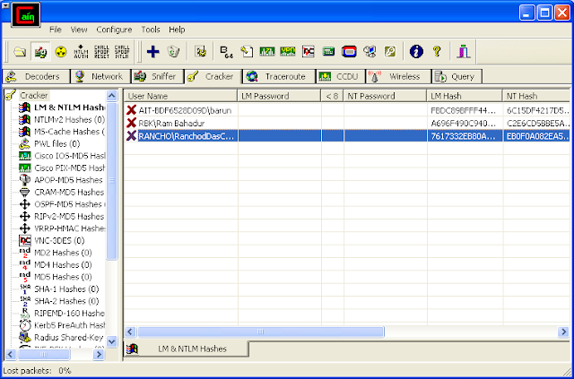
Task: Click the Exit door toolbar icon
Action: coord(463,52)
